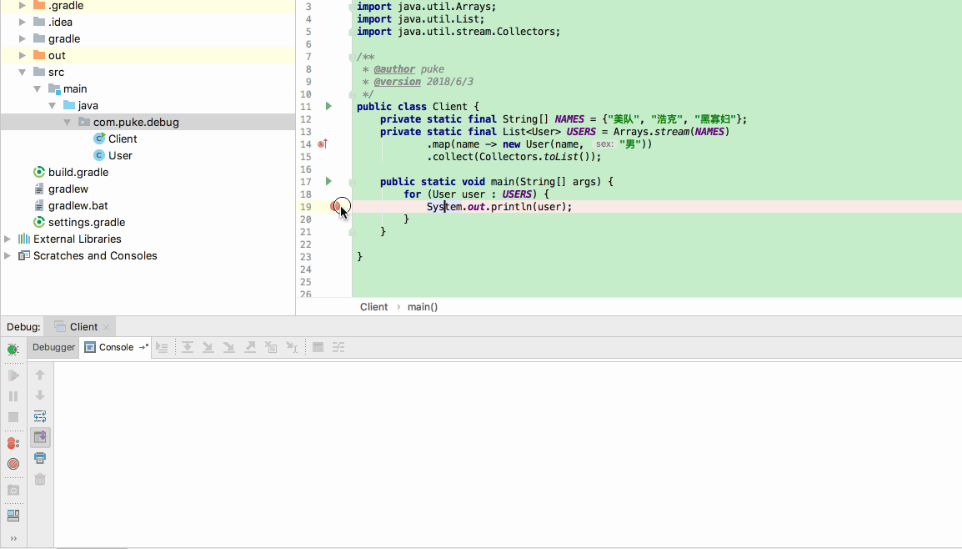Open the Client class file
Image resolution: width=962 pixels, height=549 pixels.
click(122, 139)
